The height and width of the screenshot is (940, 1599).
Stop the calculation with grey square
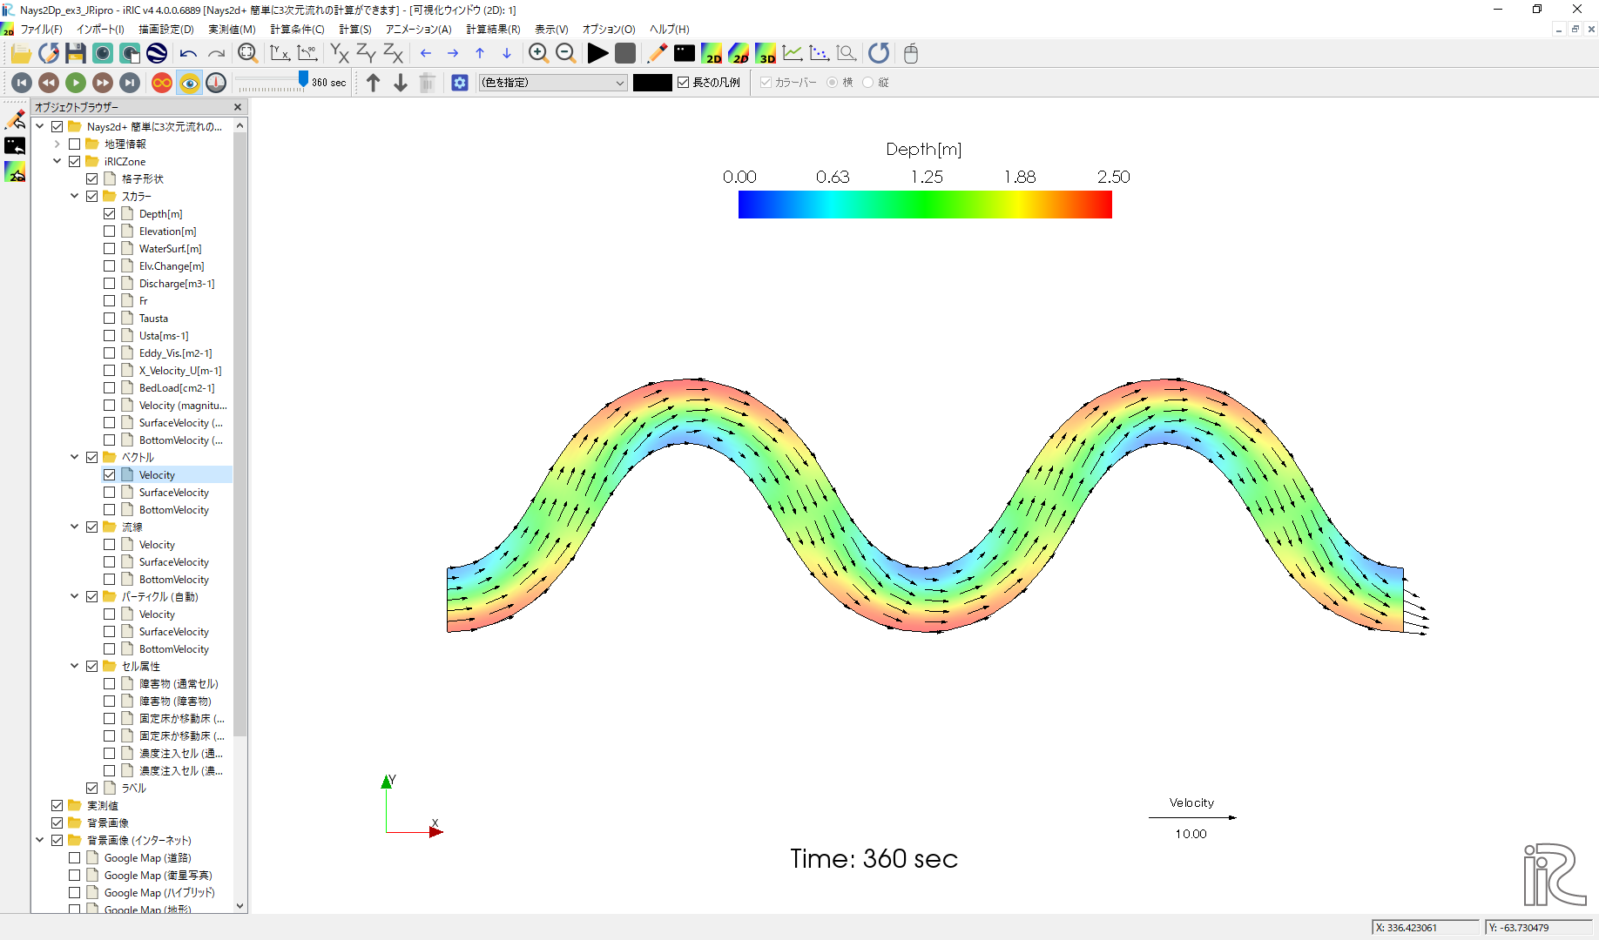pos(625,54)
